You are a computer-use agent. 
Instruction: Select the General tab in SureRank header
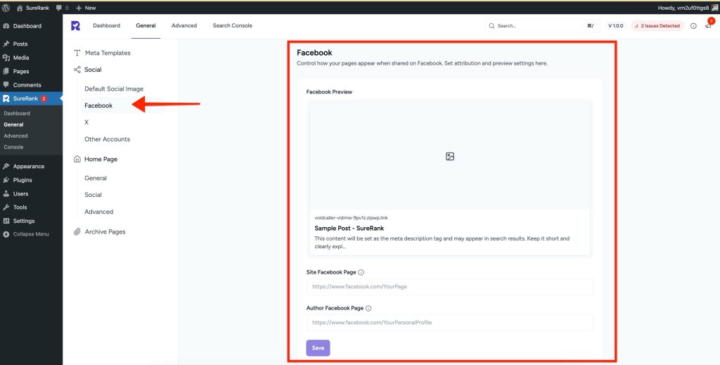click(x=146, y=26)
